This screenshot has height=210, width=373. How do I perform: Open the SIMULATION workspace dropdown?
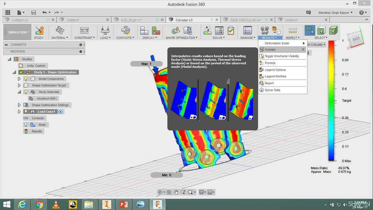pos(18,32)
